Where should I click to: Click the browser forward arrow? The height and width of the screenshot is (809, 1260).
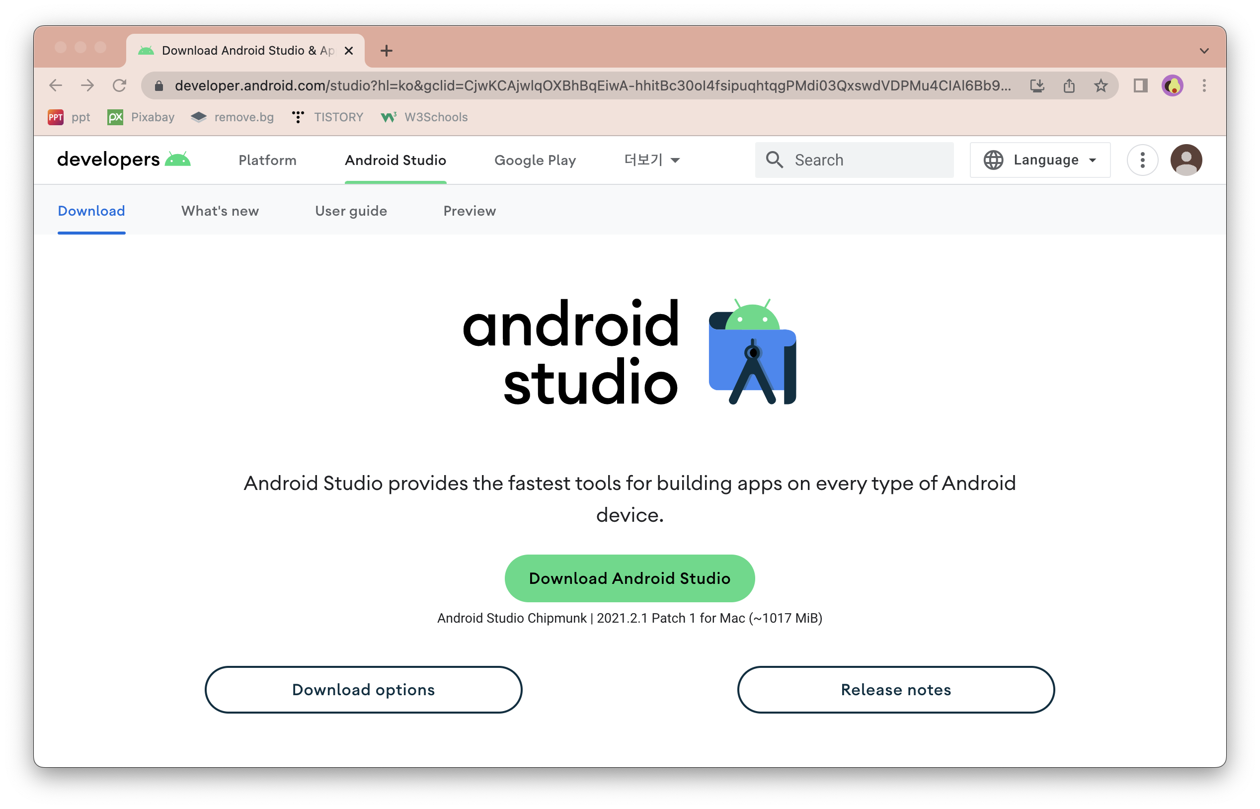pyautogui.click(x=88, y=85)
